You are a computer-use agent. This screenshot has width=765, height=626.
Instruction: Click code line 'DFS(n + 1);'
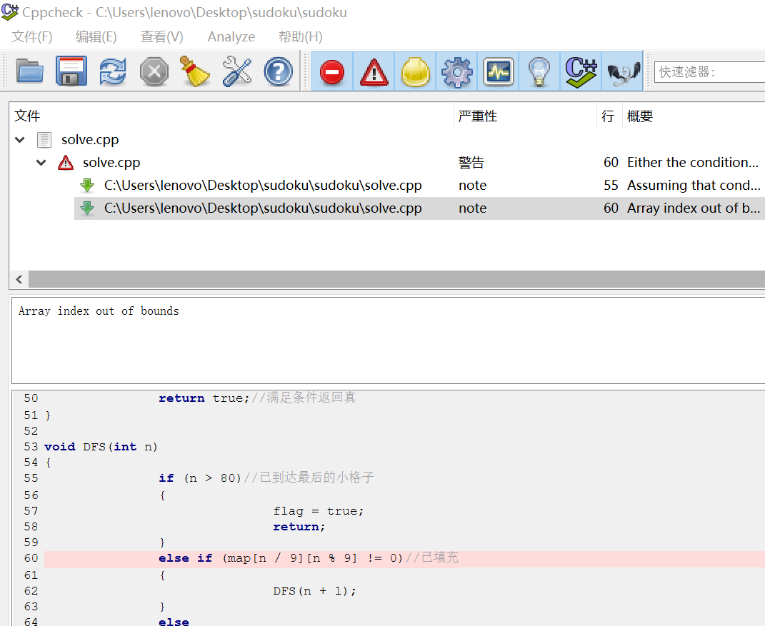pos(315,591)
